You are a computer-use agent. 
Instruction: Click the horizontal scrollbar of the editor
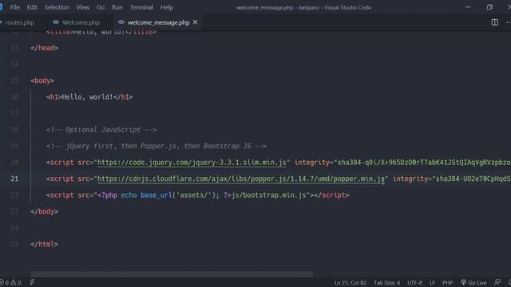tap(172, 274)
